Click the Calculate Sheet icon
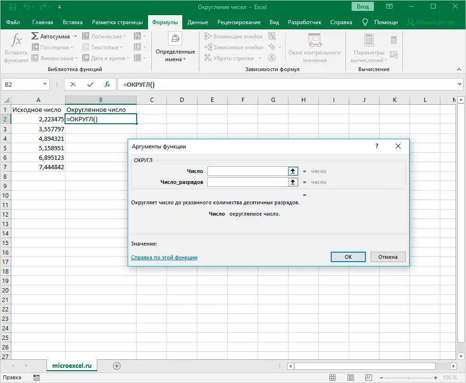 394,55
